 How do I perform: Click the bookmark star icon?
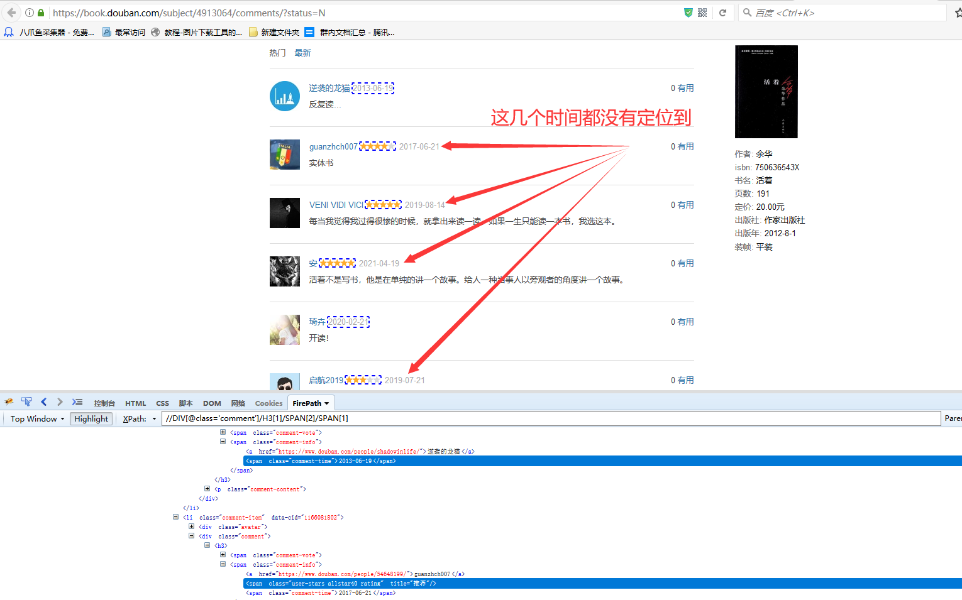pyautogui.click(x=958, y=13)
